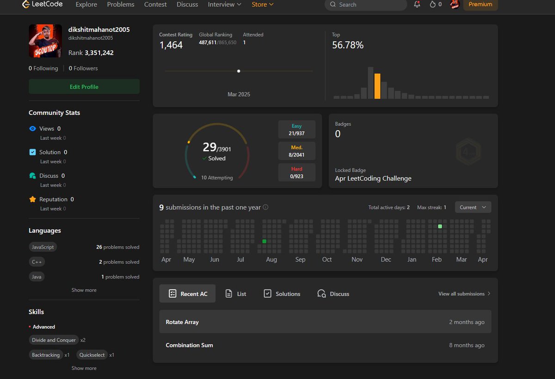555x379 pixels.
Task: Expand the Store dropdown menu
Action: 262,5
